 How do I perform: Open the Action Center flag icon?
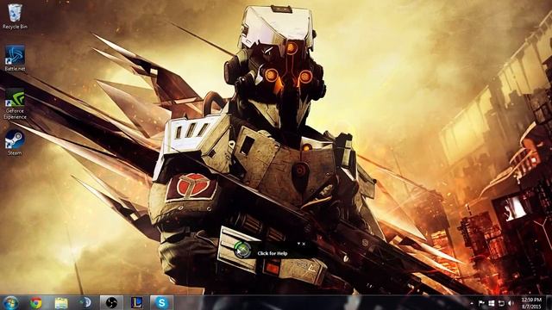point(481,302)
